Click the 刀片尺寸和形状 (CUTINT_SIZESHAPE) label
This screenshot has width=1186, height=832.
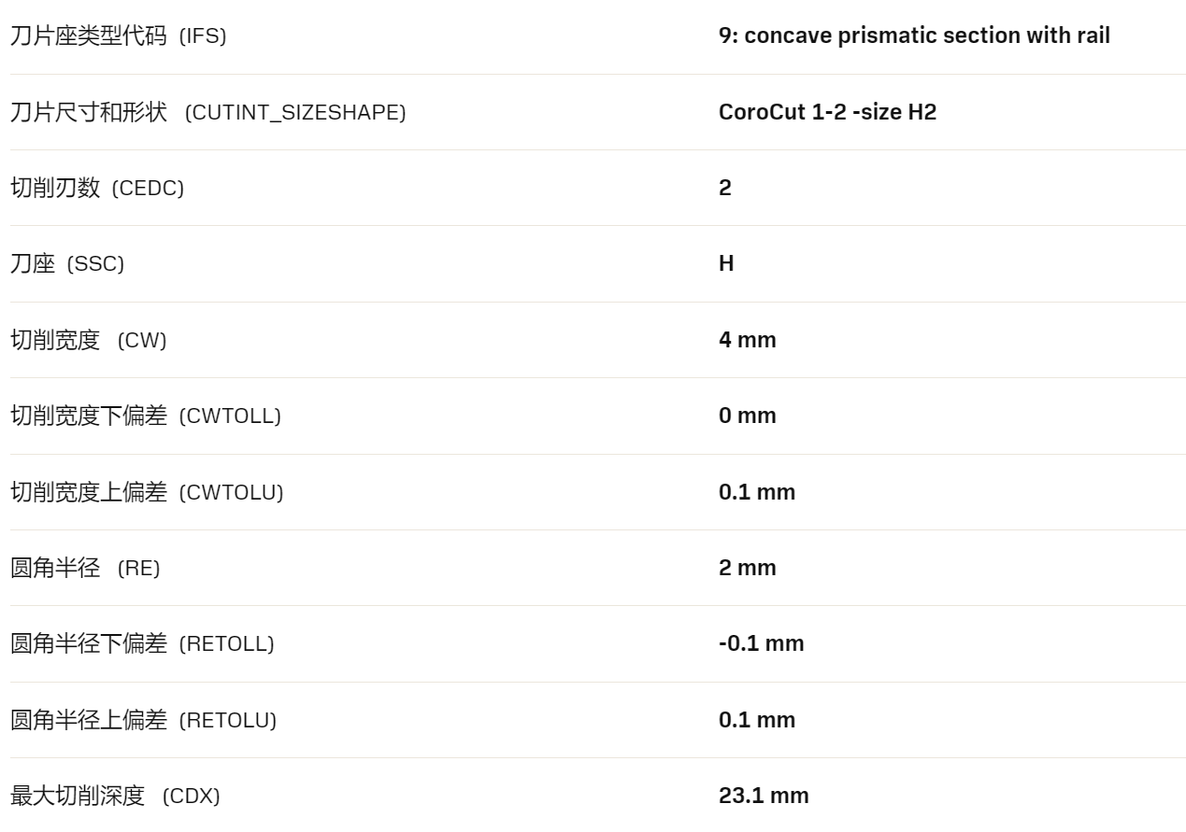[207, 113]
